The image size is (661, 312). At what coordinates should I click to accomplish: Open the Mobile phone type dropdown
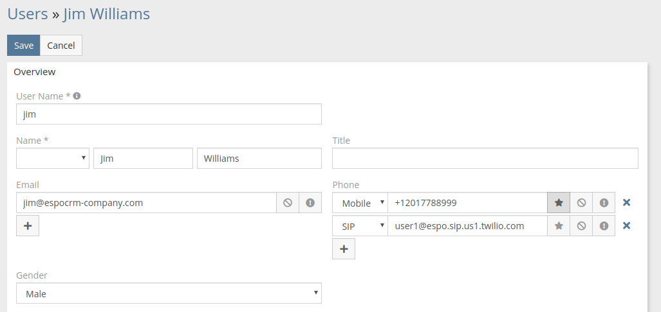click(x=360, y=203)
